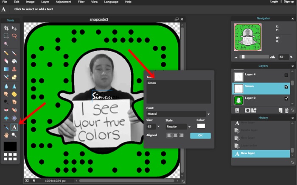Click OK in the text dialog

200,135
